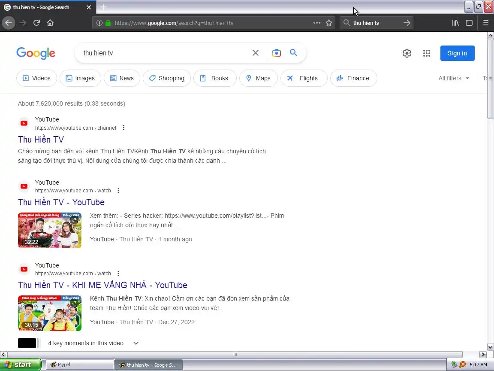Switch to Finance results
Viewport: 494px width, 371px height.
point(353,78)
